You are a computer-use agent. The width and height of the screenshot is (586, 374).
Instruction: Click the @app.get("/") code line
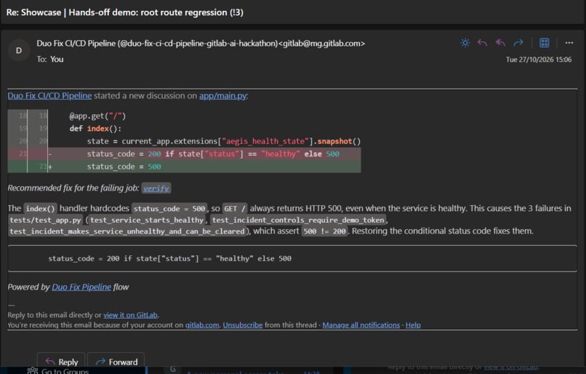(x=97, y=116)
